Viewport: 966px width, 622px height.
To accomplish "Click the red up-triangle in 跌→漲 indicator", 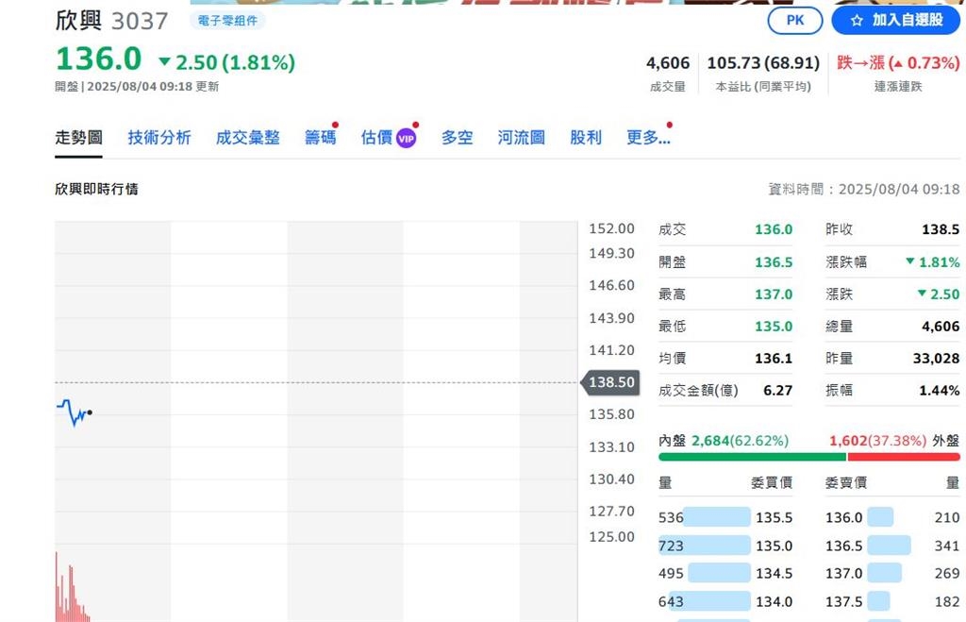I will point(897,62).
